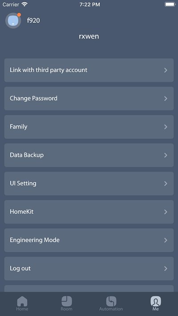Image resolution: width=178 pixels, height=316 pixels.
Task: Expand the Link with third party account chevron
Action: tap(166, 70)
